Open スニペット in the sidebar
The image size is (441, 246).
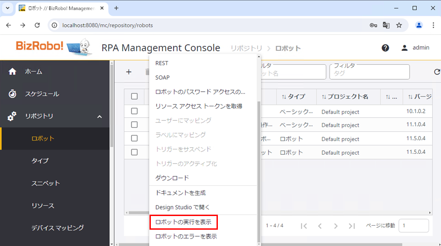(45, 183)
